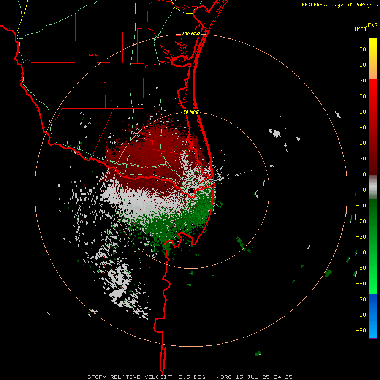Select the 50 NMI range ring label
This screenshot has width=380, height=380.
point(191,112)
